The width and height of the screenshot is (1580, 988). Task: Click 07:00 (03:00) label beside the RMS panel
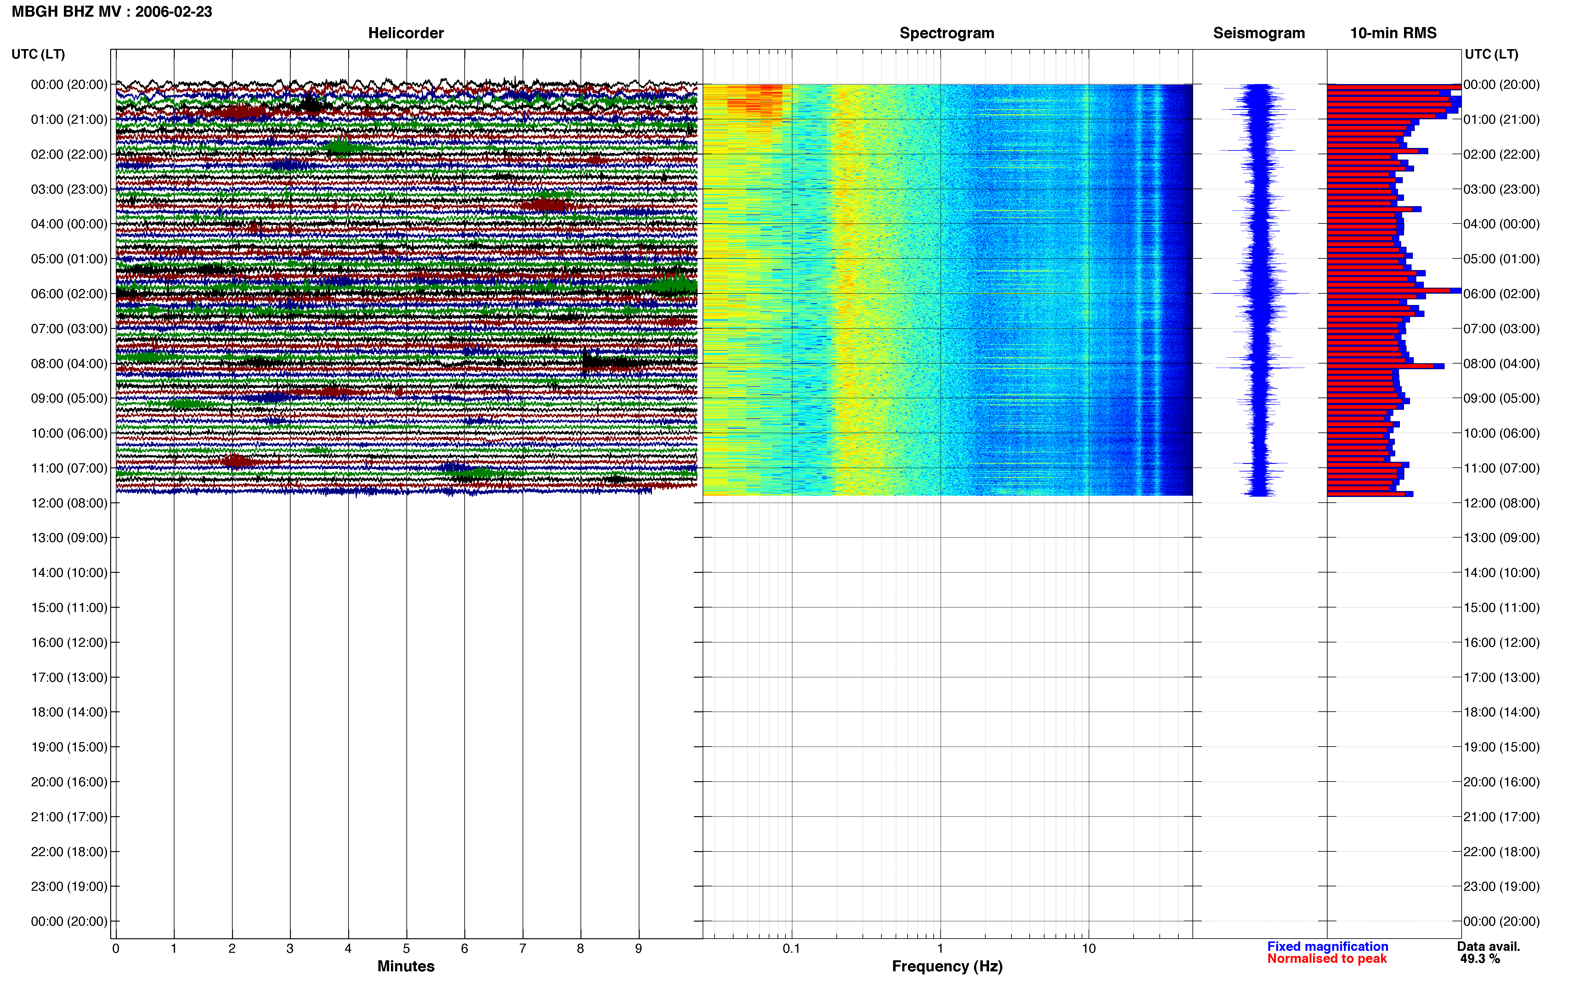tap(1502, 329)
